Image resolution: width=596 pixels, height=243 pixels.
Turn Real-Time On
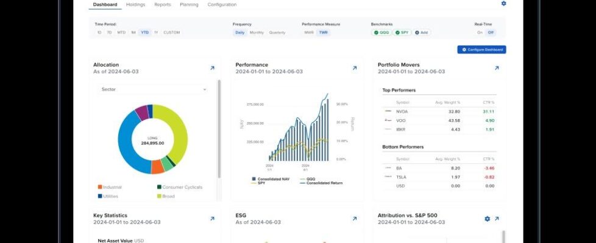point(480,32)
